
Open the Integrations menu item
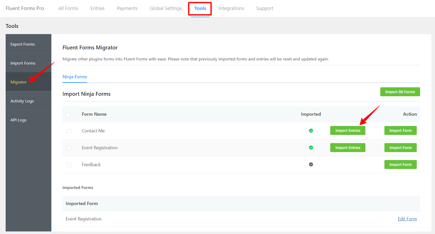click(231, 8)
